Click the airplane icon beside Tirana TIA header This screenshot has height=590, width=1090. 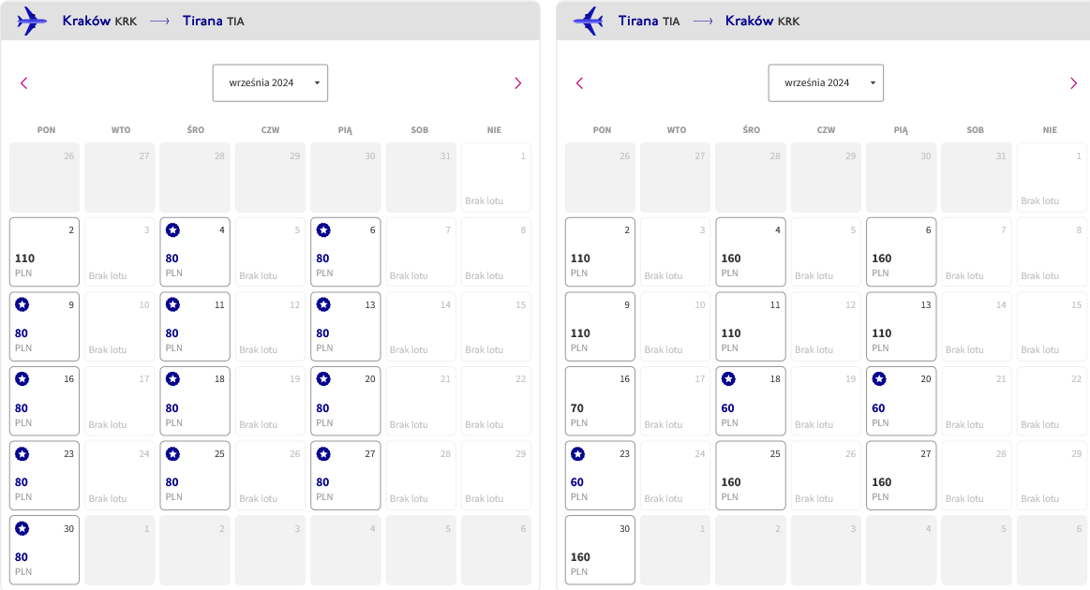coord(588,21)
